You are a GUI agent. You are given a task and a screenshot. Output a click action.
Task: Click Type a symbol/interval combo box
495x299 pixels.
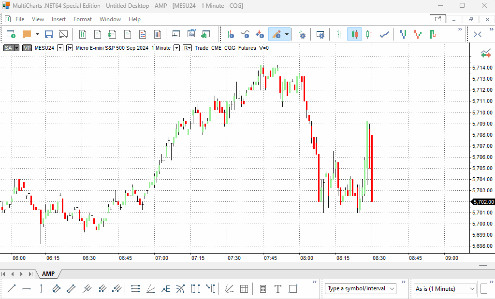(361, 288)
